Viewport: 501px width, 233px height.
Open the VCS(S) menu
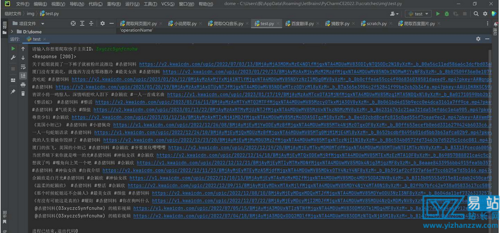(168, 4)
